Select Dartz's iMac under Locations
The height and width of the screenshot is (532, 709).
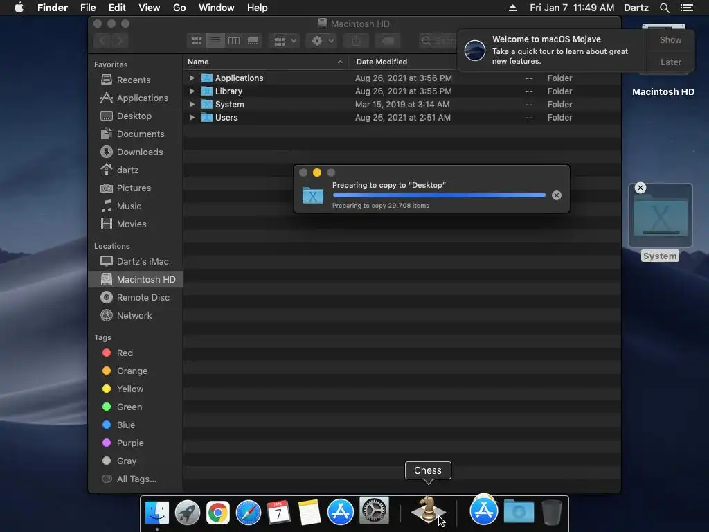[135, 261]
